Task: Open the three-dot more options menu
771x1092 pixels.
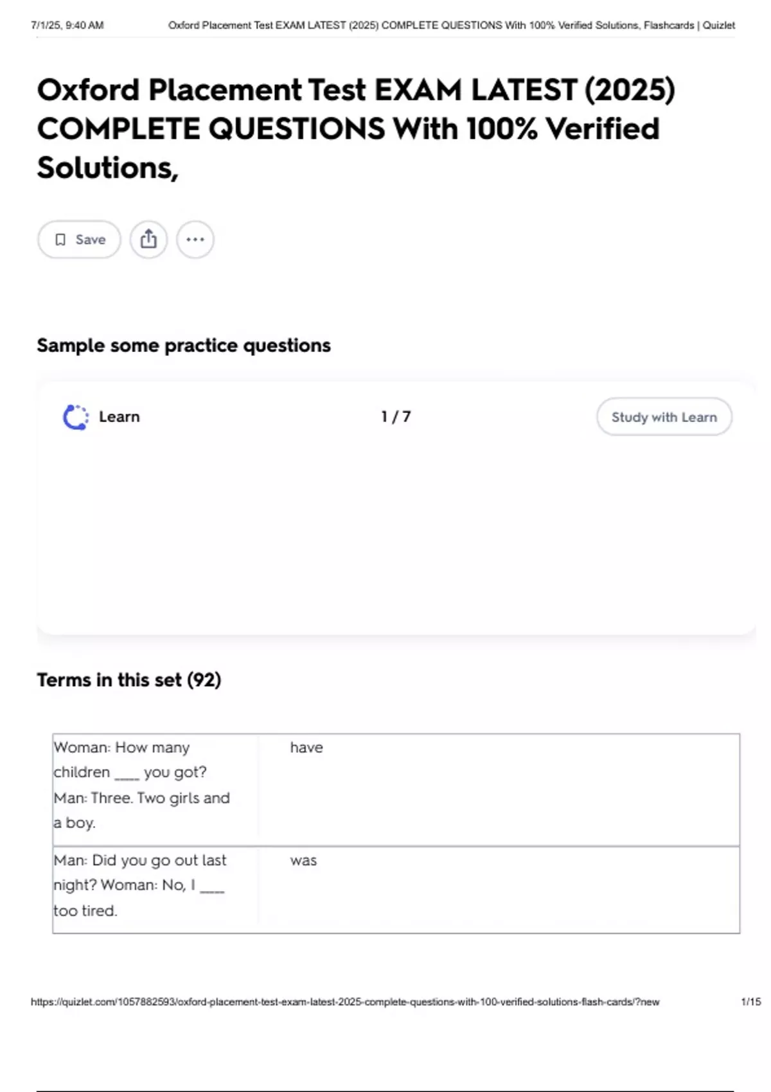Action: [x=195, y=240]
